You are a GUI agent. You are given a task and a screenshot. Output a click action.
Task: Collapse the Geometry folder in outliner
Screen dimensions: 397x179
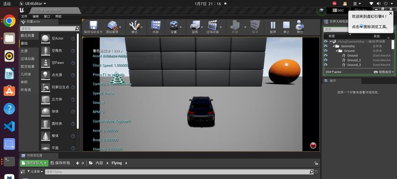[334, 46]
